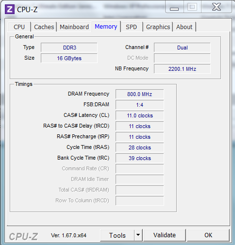Click the empty DRAM Idle Timer field

pos(140,180)
